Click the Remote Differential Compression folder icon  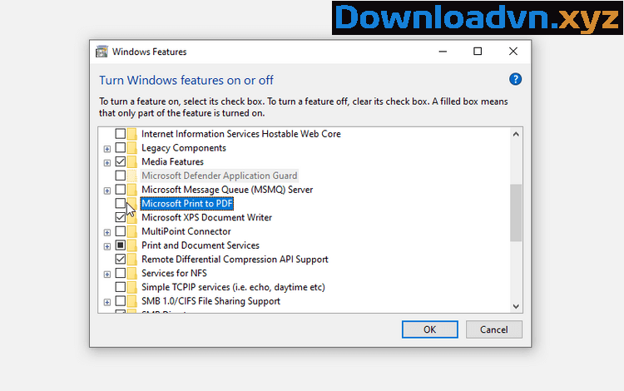132,259
